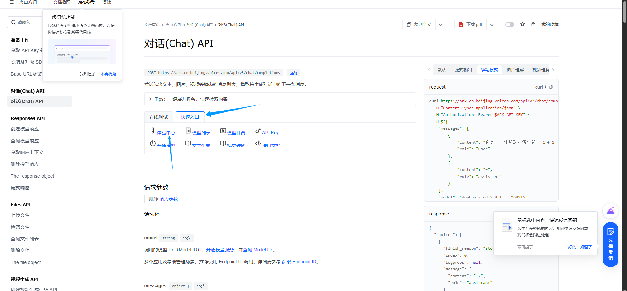Open the 查询 Model ID link

(257, 250)
